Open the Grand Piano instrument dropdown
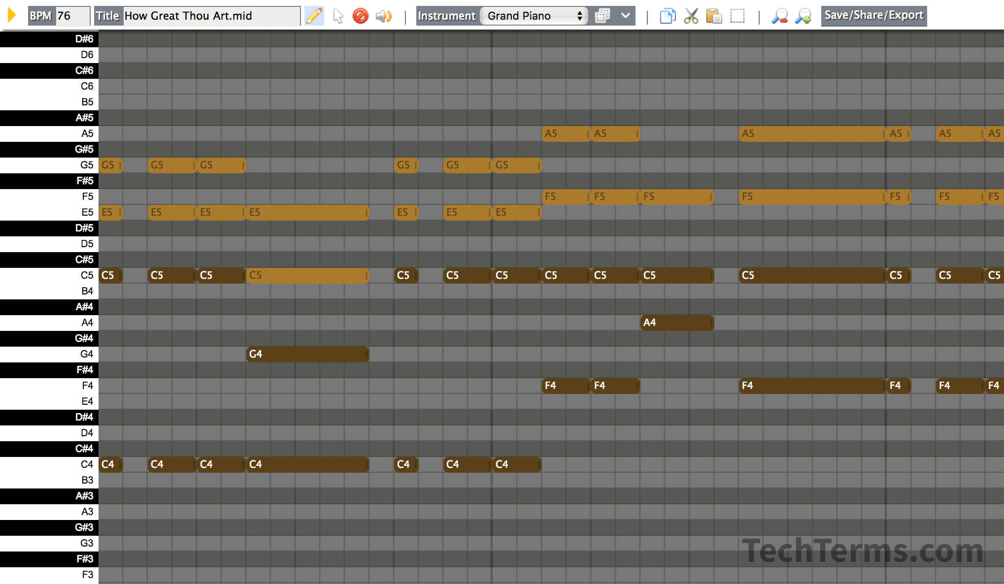This screenshot has width=1004, height=584. click(x=534, y=16)
